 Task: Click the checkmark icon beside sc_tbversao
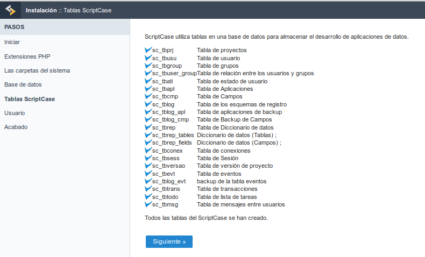click(x=148, y=166)
